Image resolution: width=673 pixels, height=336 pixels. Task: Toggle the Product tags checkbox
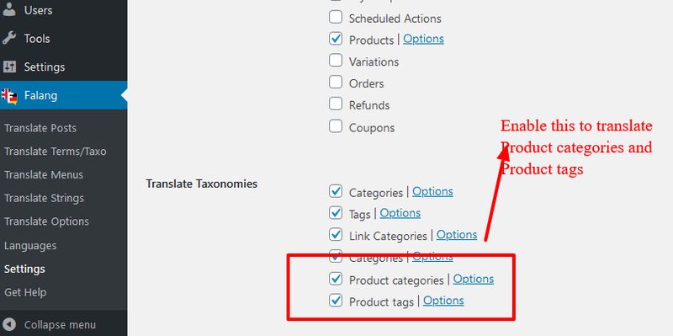tap(336, 300)
